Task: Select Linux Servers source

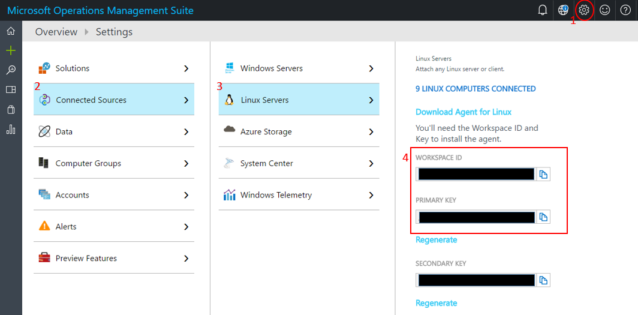Action: [299, 100]
